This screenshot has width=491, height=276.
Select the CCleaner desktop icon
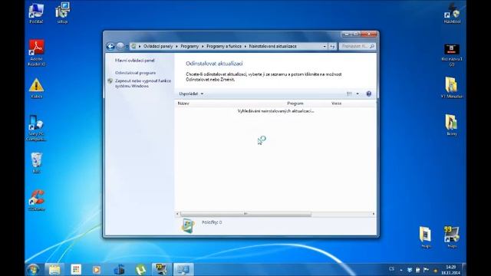click(36, 200)
